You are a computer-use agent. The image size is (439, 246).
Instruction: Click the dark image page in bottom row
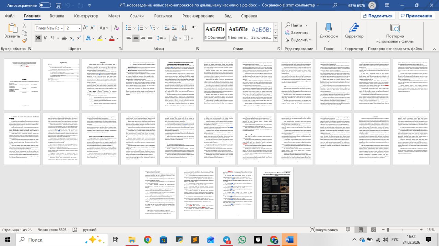[275, 193]
